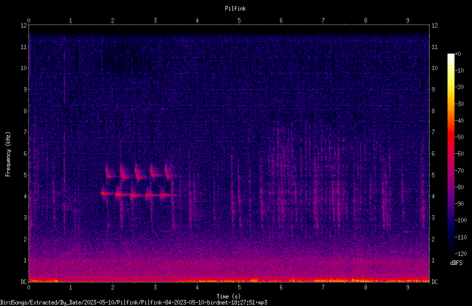Viewport: 472px width, 306px height.
Task: Click the Pilfink title at top
Action: coord(235,9)
